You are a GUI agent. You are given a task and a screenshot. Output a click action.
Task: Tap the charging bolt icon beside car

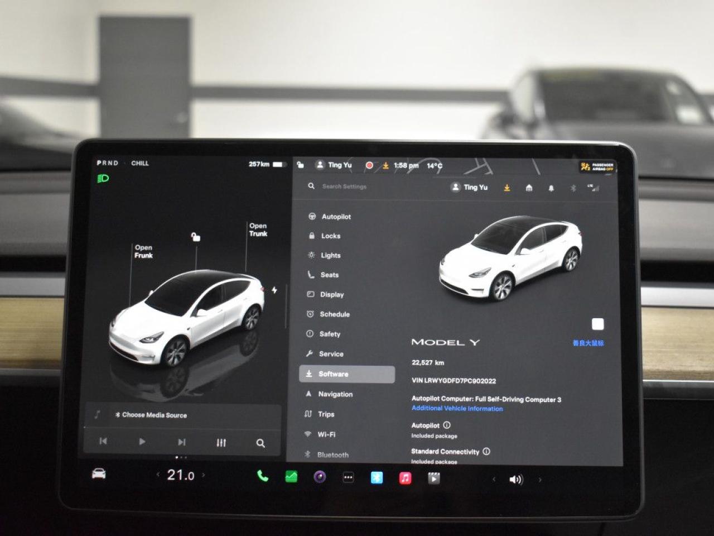point(274,290)
